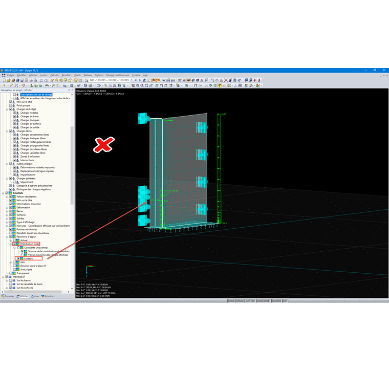
Task: Open the Modules additionnels menu
Action: (x=118, y=75)
